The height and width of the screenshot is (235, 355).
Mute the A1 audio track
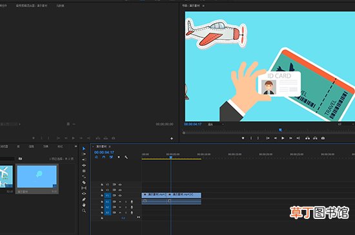(x=120, y=202)
